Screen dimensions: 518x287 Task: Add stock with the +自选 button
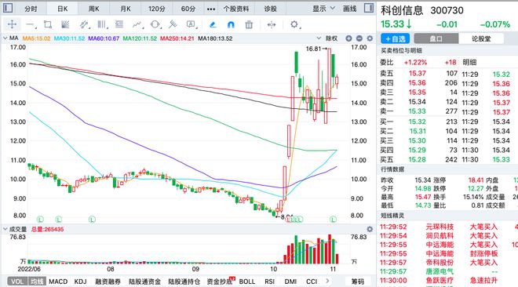pyautogui.click(x=395, y=38)
